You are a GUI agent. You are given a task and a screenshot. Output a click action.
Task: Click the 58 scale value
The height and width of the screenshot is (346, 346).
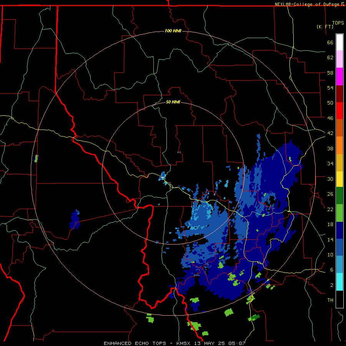click(x=330, y=73)
